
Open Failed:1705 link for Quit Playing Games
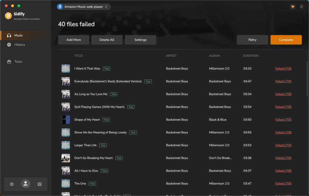coord(283,107)
